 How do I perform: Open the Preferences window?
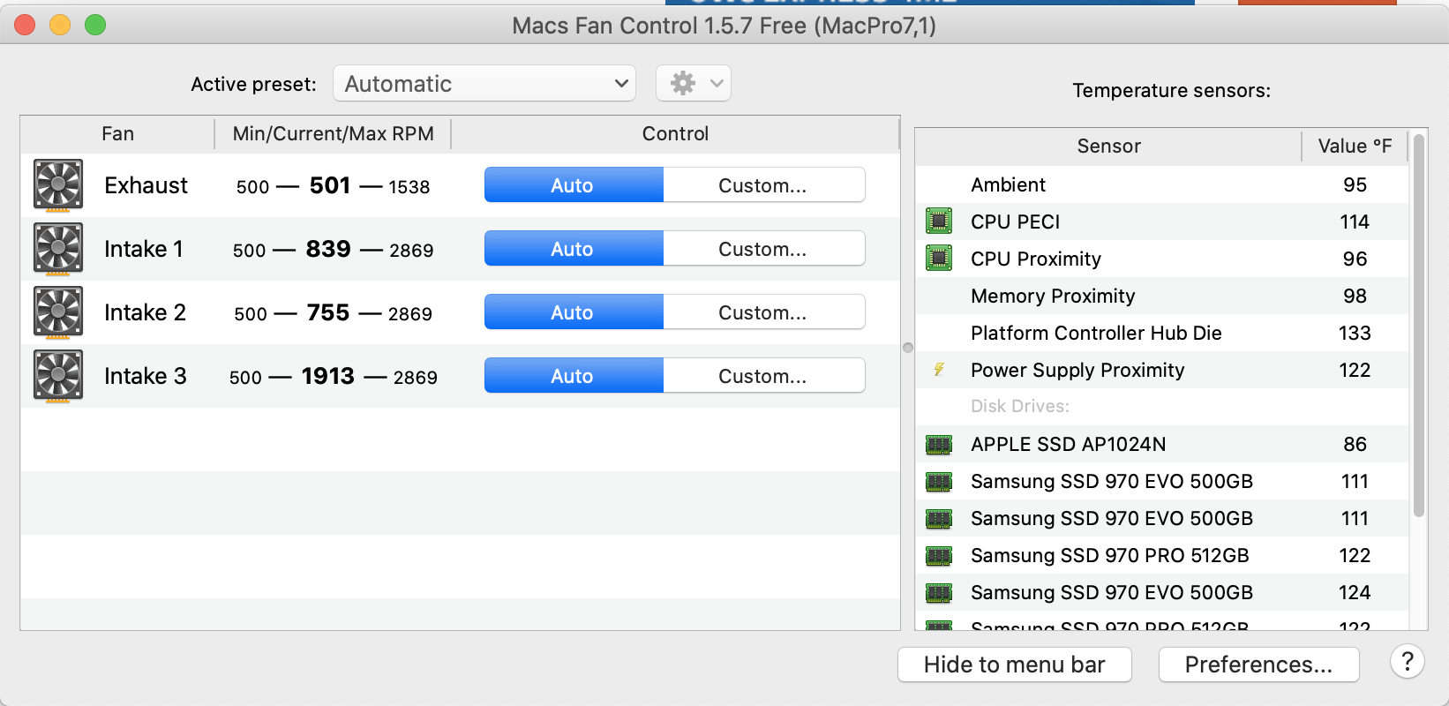1258,665
